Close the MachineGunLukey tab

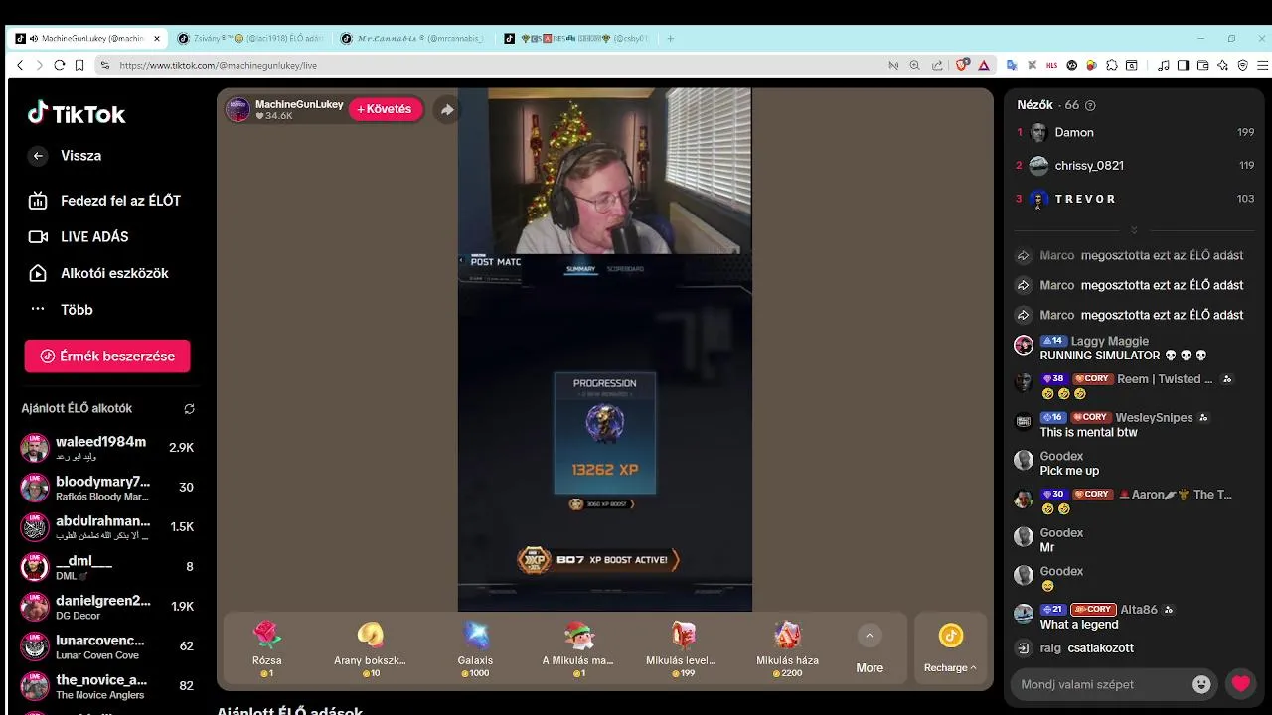pyautogui.click(x=156, y=39)
